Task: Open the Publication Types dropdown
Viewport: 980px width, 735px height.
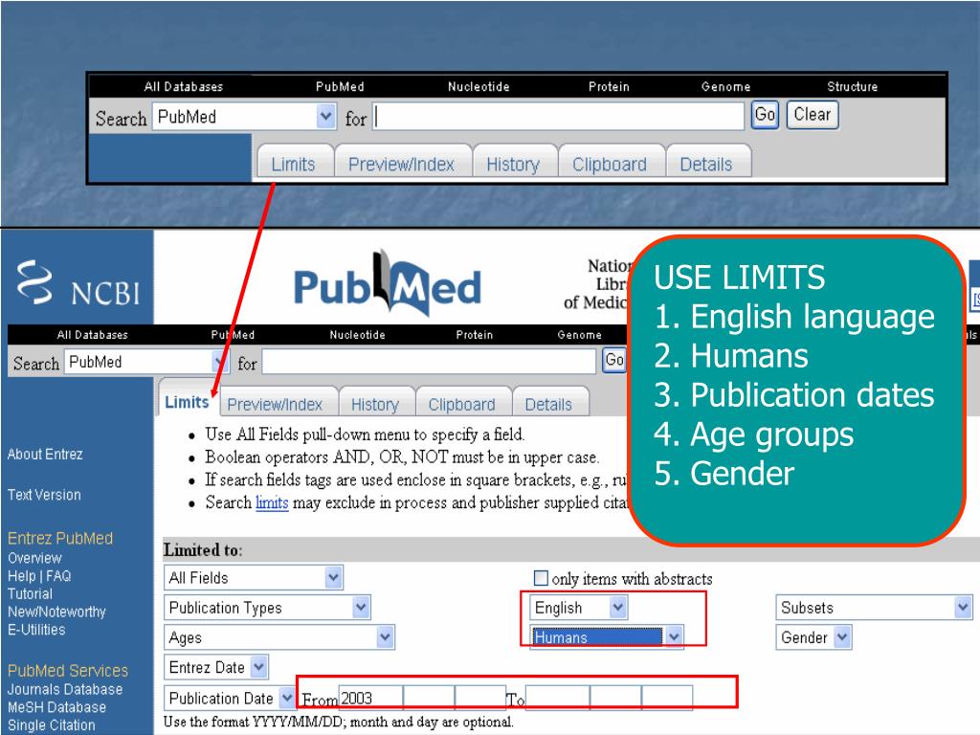Action: click(268, 608)
